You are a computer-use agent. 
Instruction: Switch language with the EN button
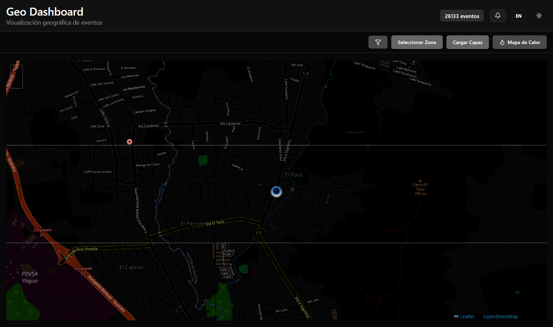(518, 16)
